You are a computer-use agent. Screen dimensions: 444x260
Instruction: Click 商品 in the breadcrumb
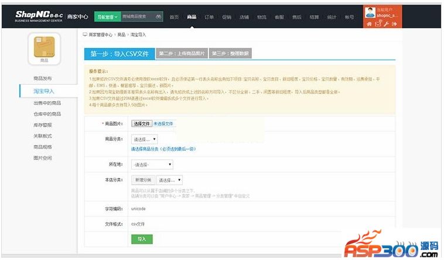coord(121,34)
